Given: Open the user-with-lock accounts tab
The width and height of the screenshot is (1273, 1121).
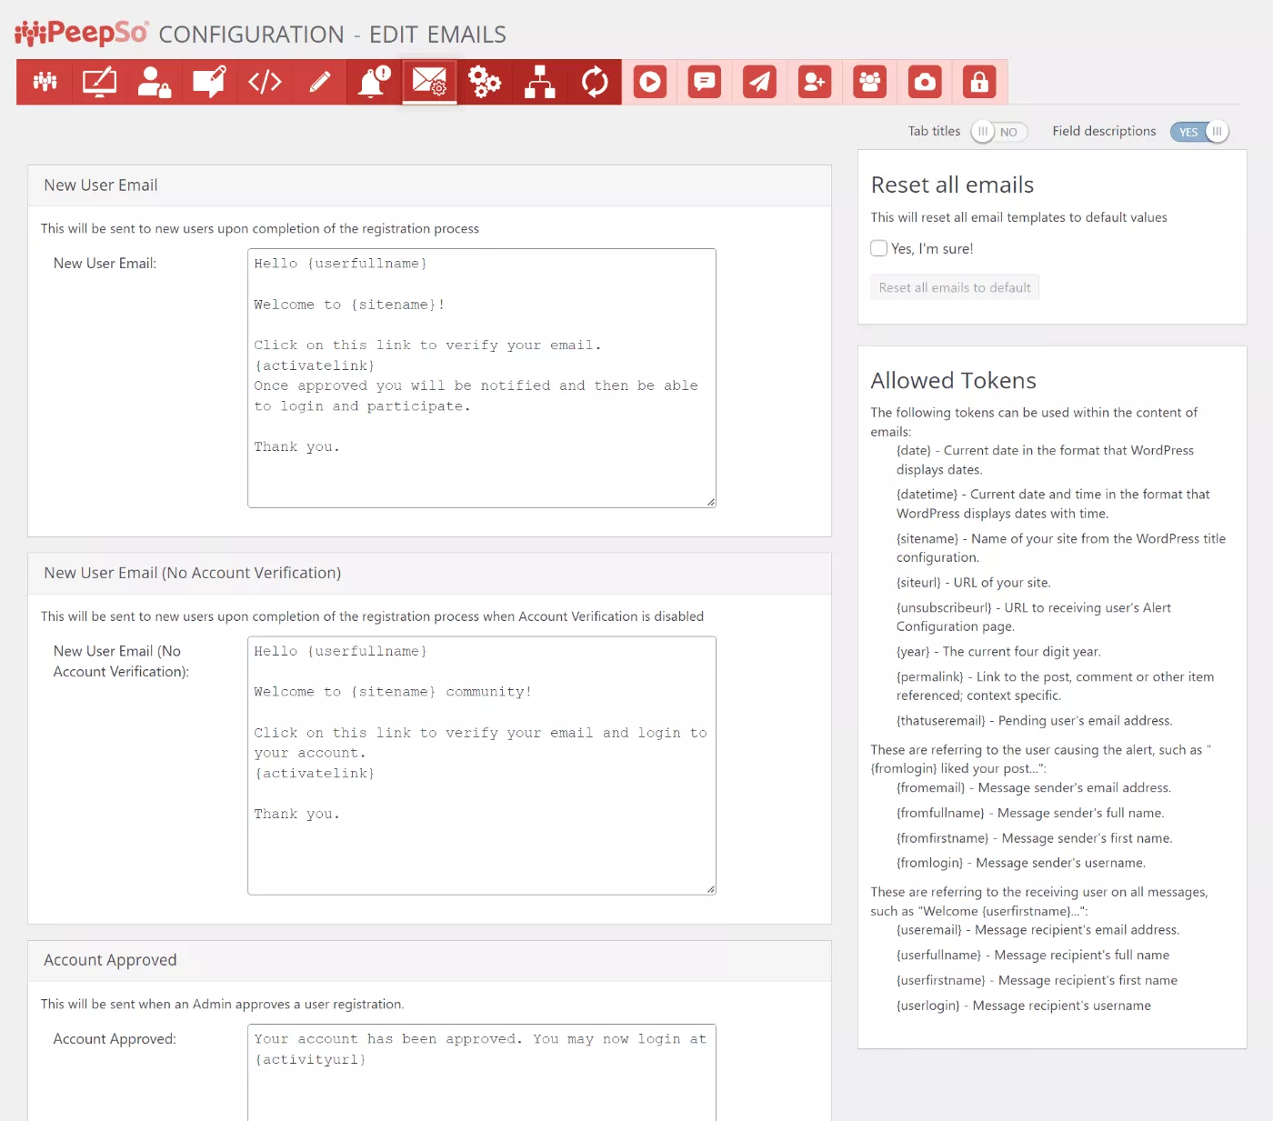Looking at the screenshot, I should 155,82.
